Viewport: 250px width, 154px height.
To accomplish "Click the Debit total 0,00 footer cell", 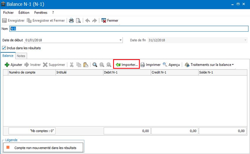I will [x=127, y=131].
